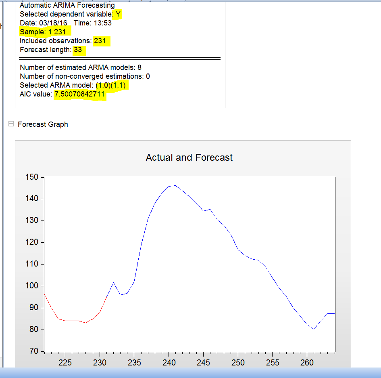Select the Forecast Graph heading
Viewport: 381px width, 378px height.
(x=43, y=124)
